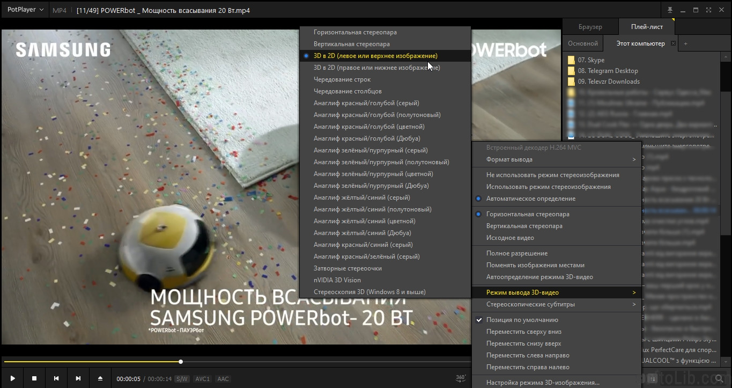Image resolution: width=732 pixels, height=388 pixels.
Task: Toggle Полное разрешение option
Action: point(557,253)
